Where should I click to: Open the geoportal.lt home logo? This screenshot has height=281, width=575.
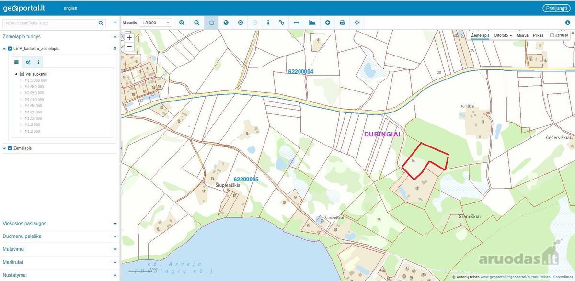pos(24,8)
